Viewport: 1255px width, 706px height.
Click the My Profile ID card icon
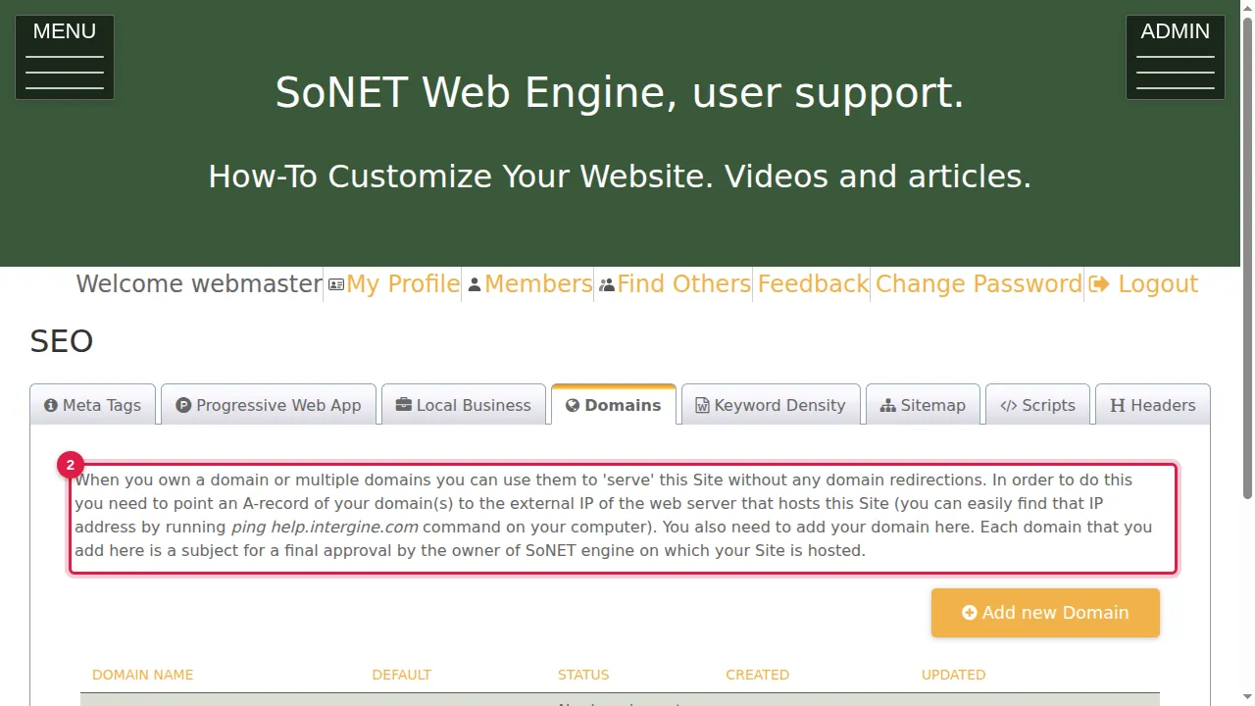coord(336,284)
